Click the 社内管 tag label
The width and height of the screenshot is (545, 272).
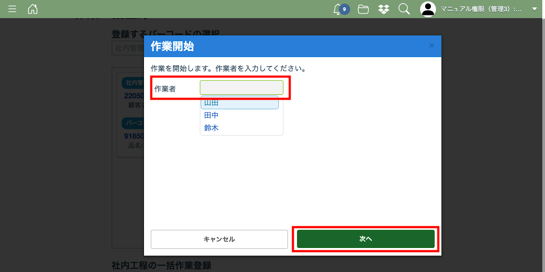click(133, 83)
